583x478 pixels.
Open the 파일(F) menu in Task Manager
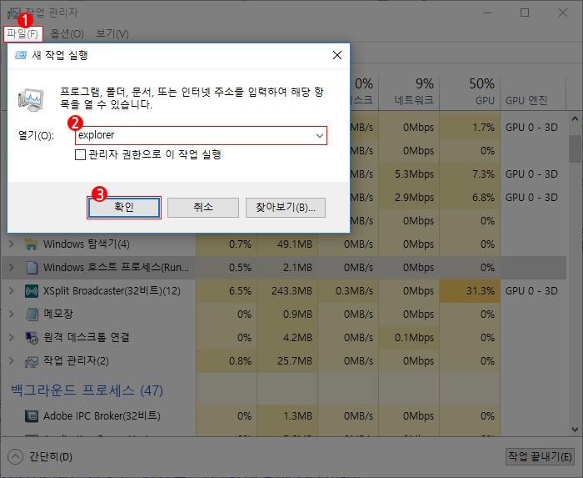[x=22, y=34]
